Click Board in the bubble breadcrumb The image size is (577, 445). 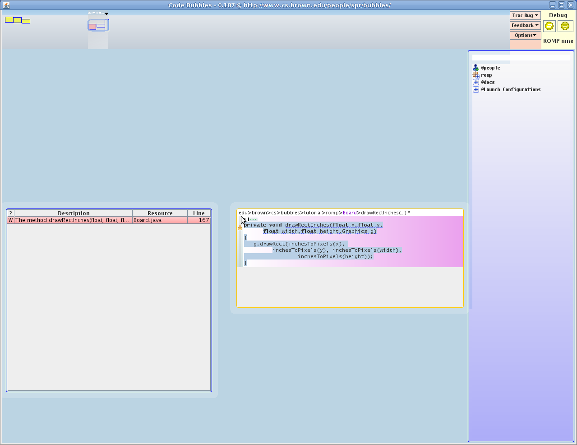(350, 213)
